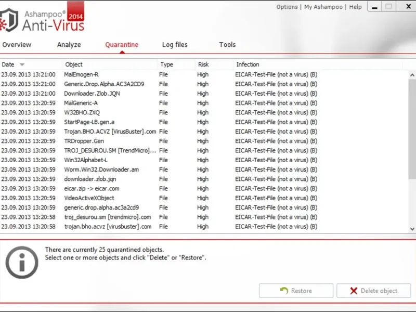Select the TRDropper.Gen entry

pos(204,141)
